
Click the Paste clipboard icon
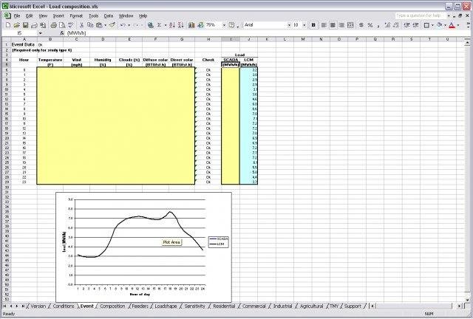(98, 25)
